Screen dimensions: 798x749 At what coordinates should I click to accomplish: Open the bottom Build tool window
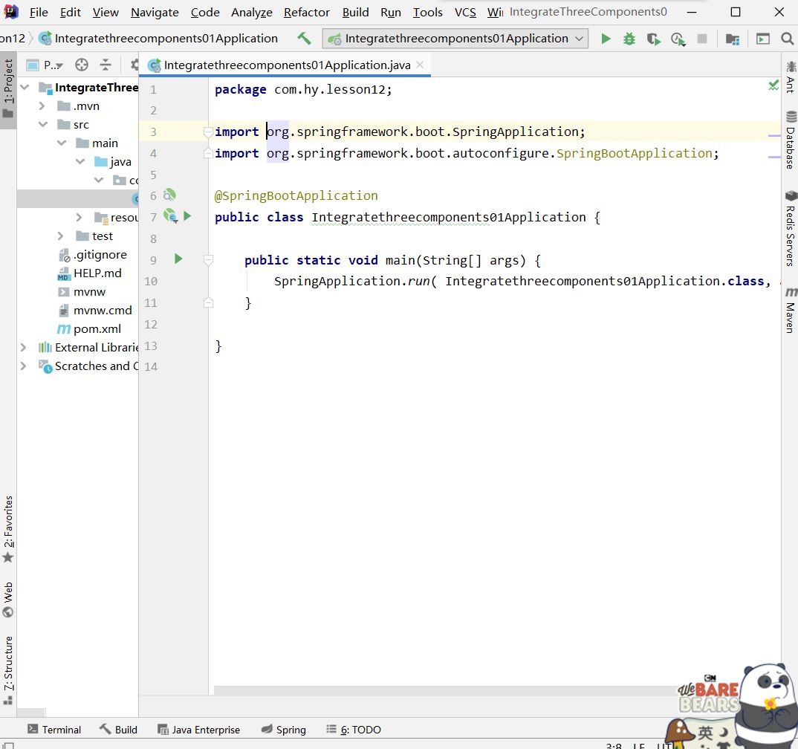118,730
